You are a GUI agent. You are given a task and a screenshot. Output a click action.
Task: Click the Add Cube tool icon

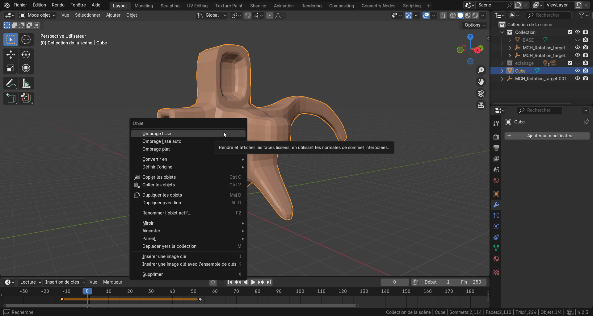point(11,98)
